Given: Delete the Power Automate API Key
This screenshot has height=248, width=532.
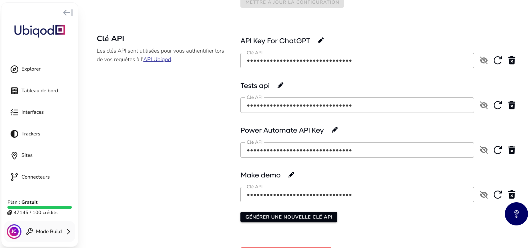Looking at the screenshot, I should click(x=512, y=150).
